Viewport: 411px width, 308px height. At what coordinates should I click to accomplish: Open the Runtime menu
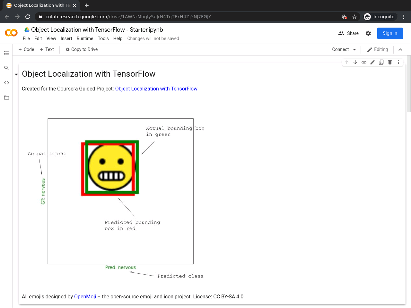click(85, 38)
